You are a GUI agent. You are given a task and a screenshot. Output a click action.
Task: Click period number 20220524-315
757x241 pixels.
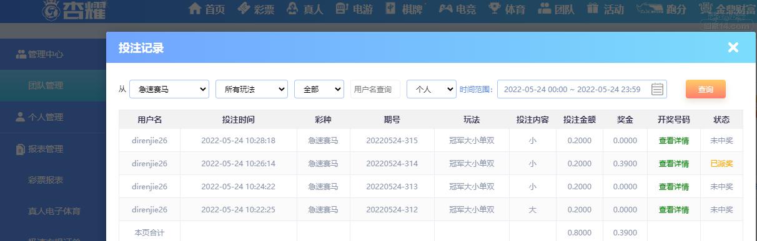(x=392, y=141)
